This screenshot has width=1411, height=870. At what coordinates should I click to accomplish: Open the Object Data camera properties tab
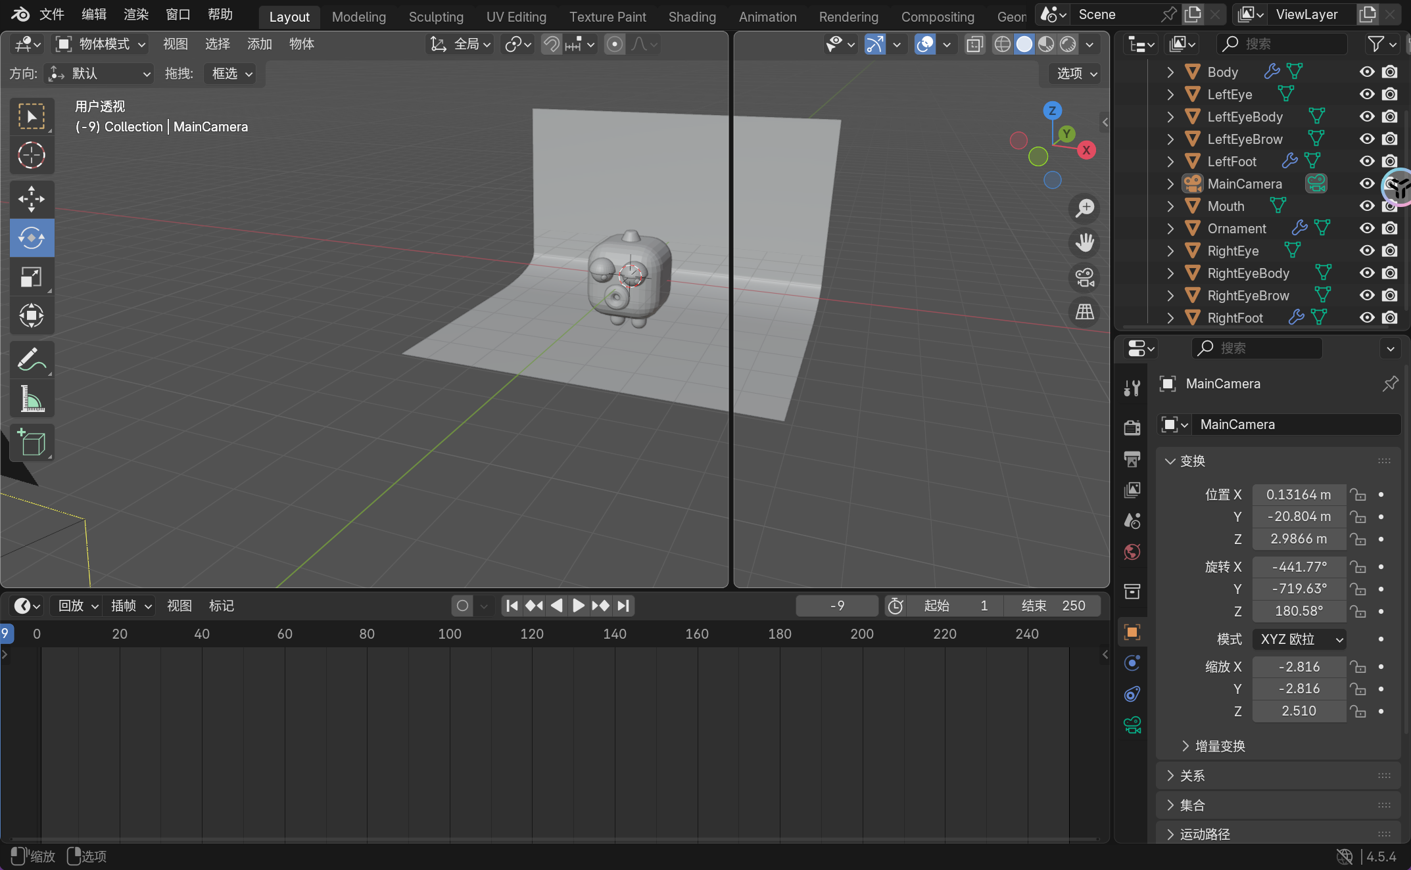(1132, 725)
